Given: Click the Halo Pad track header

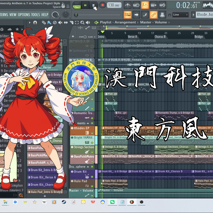Looking at the screenshot, I should (x=82, y=184).
